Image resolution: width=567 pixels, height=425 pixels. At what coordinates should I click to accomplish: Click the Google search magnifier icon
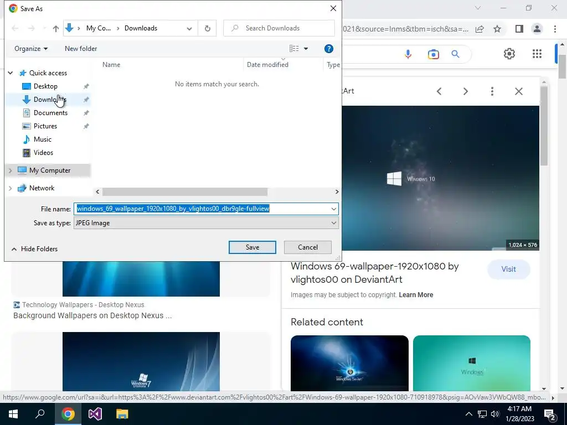[455, 54]
